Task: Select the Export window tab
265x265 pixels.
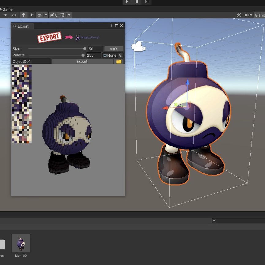Action: point(22,26)
